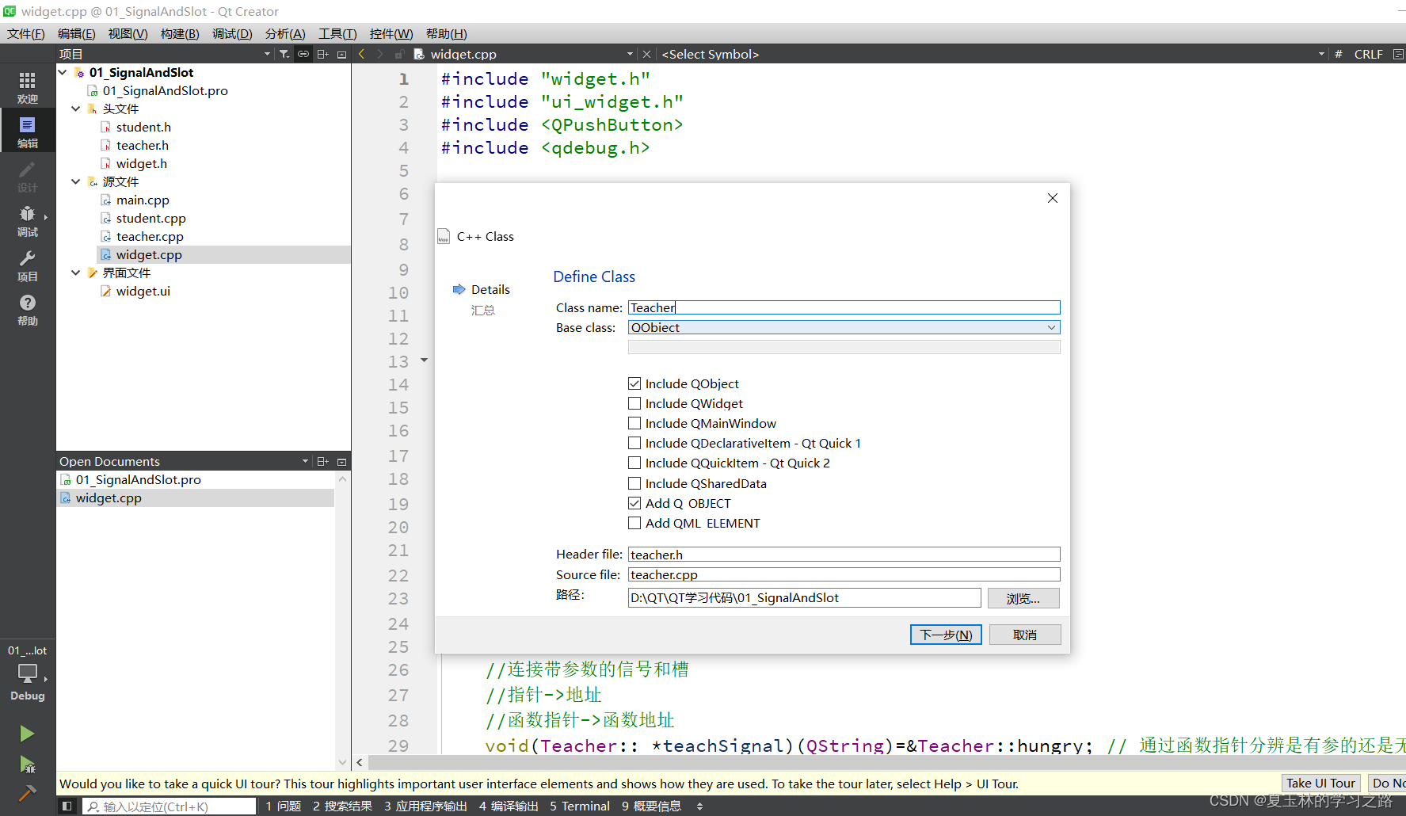Image resolution: width=1406 pixels, height=816 pixels.
Task: Switch to Edit (编辑) mode
Action: pos(28,132)
